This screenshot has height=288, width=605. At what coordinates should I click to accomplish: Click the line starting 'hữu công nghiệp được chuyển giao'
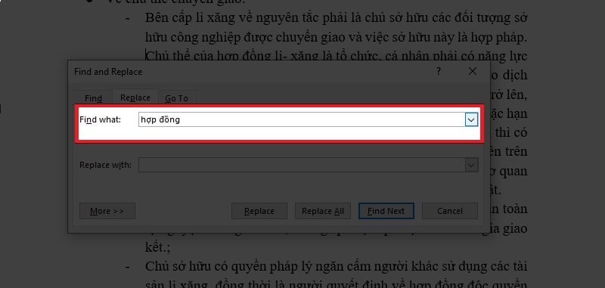[336, 37]
